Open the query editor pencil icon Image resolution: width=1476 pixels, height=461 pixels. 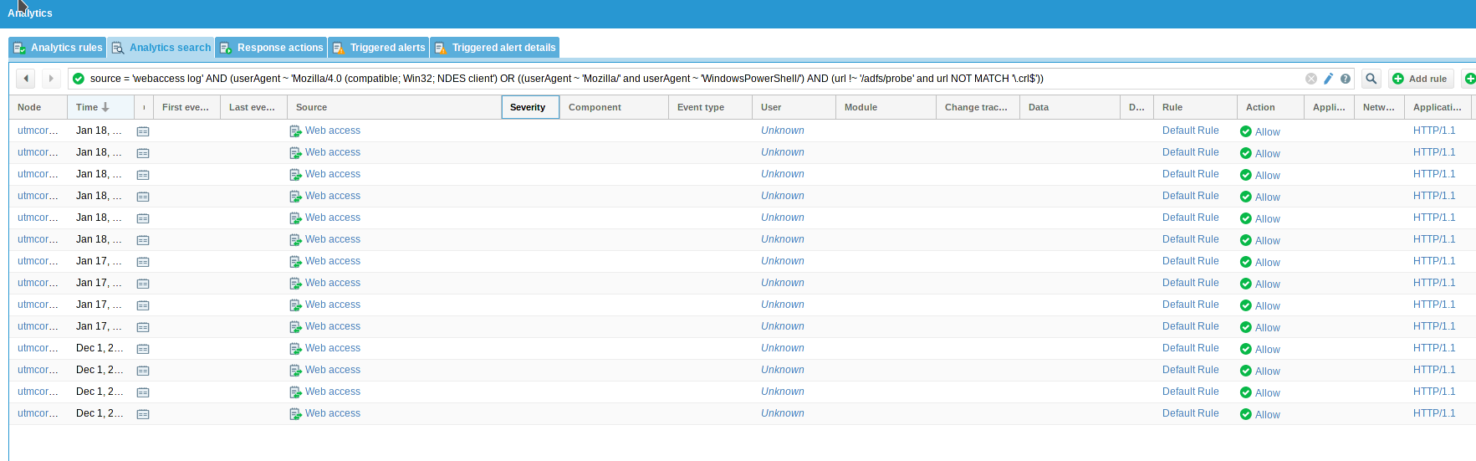coord(1328,79)
